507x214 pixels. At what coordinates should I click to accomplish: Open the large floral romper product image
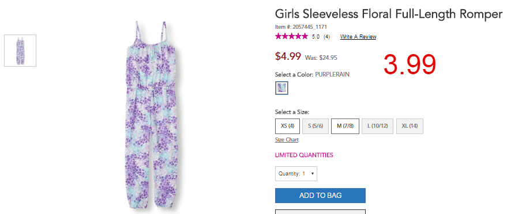coord(151,117)
